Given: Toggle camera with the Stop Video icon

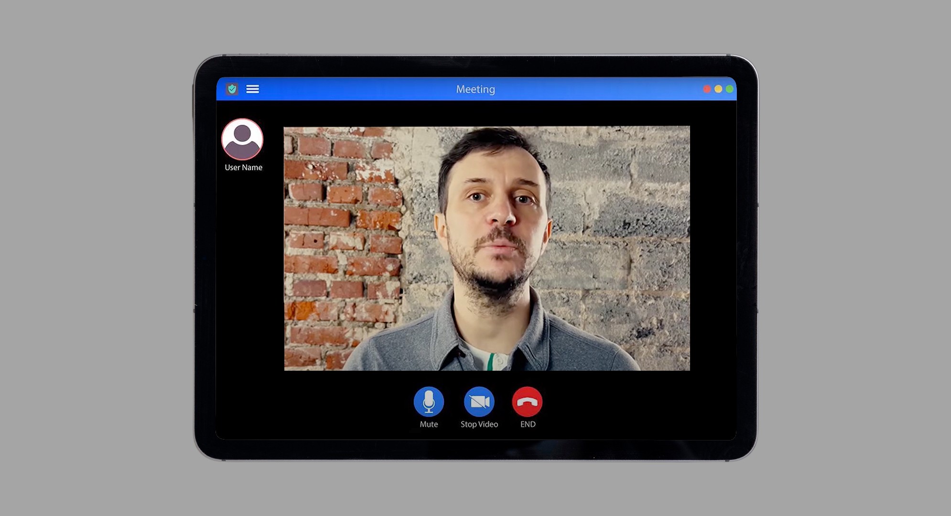Looking at the screenshot, I should coord(479,402).
